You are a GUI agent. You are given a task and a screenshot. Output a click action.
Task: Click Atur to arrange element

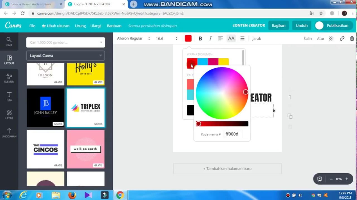click(320, 39)
